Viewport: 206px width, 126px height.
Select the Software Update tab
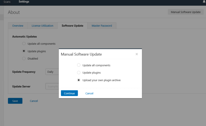[72, 26]
